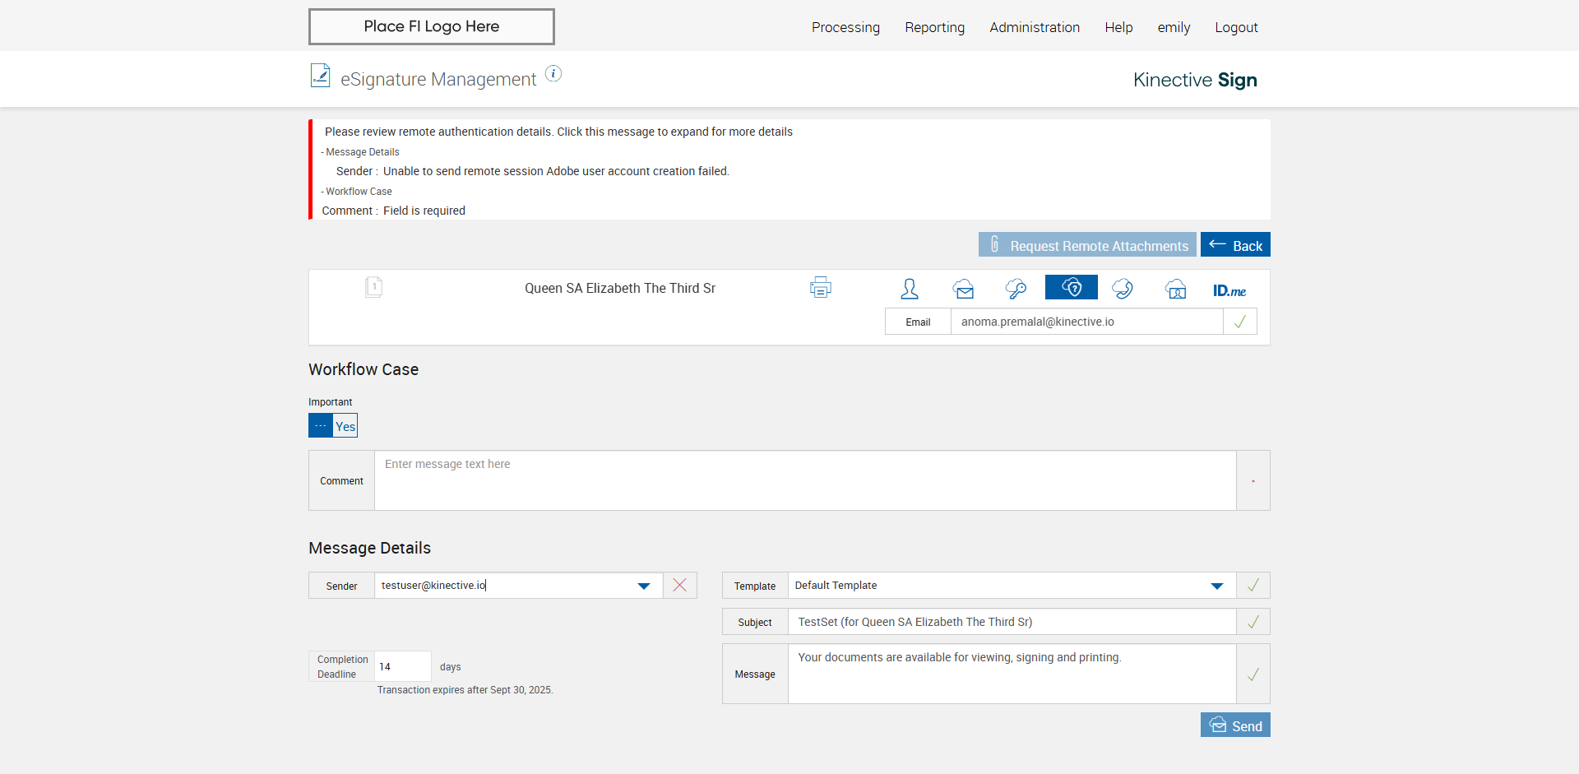Expand the Template dropdown
The image size is (1579, 774).
click(x=1217, y=586)
